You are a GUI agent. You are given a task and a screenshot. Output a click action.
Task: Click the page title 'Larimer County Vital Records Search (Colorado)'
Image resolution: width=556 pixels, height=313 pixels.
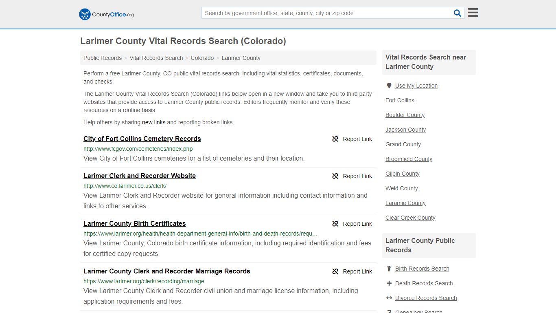(183, 41)
